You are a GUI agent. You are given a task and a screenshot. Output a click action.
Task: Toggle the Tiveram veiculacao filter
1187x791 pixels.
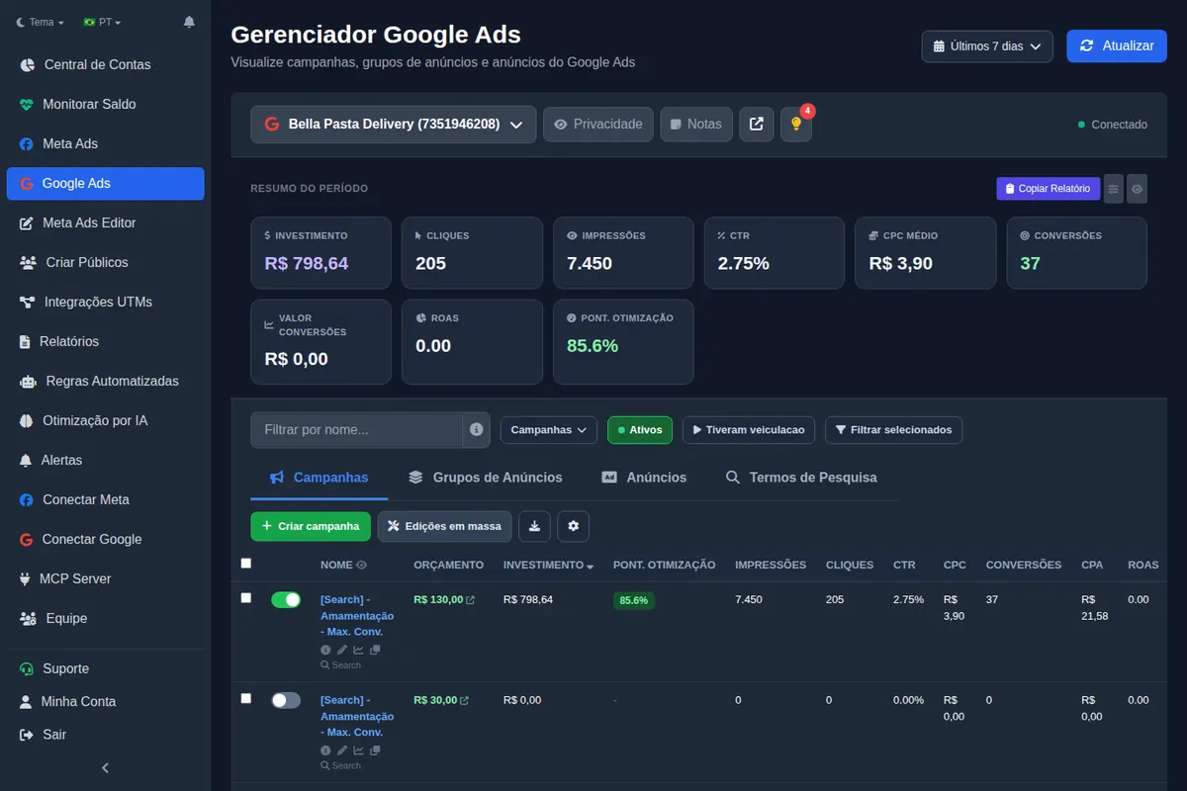[x=749, y=430]
